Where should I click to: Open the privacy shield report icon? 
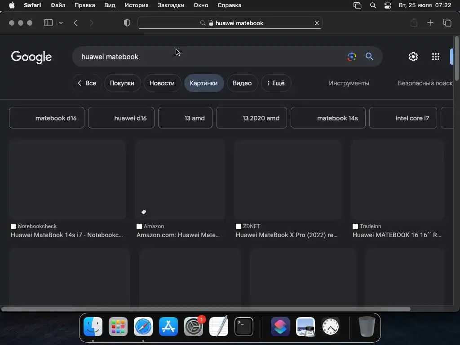[x=127, y=23]
